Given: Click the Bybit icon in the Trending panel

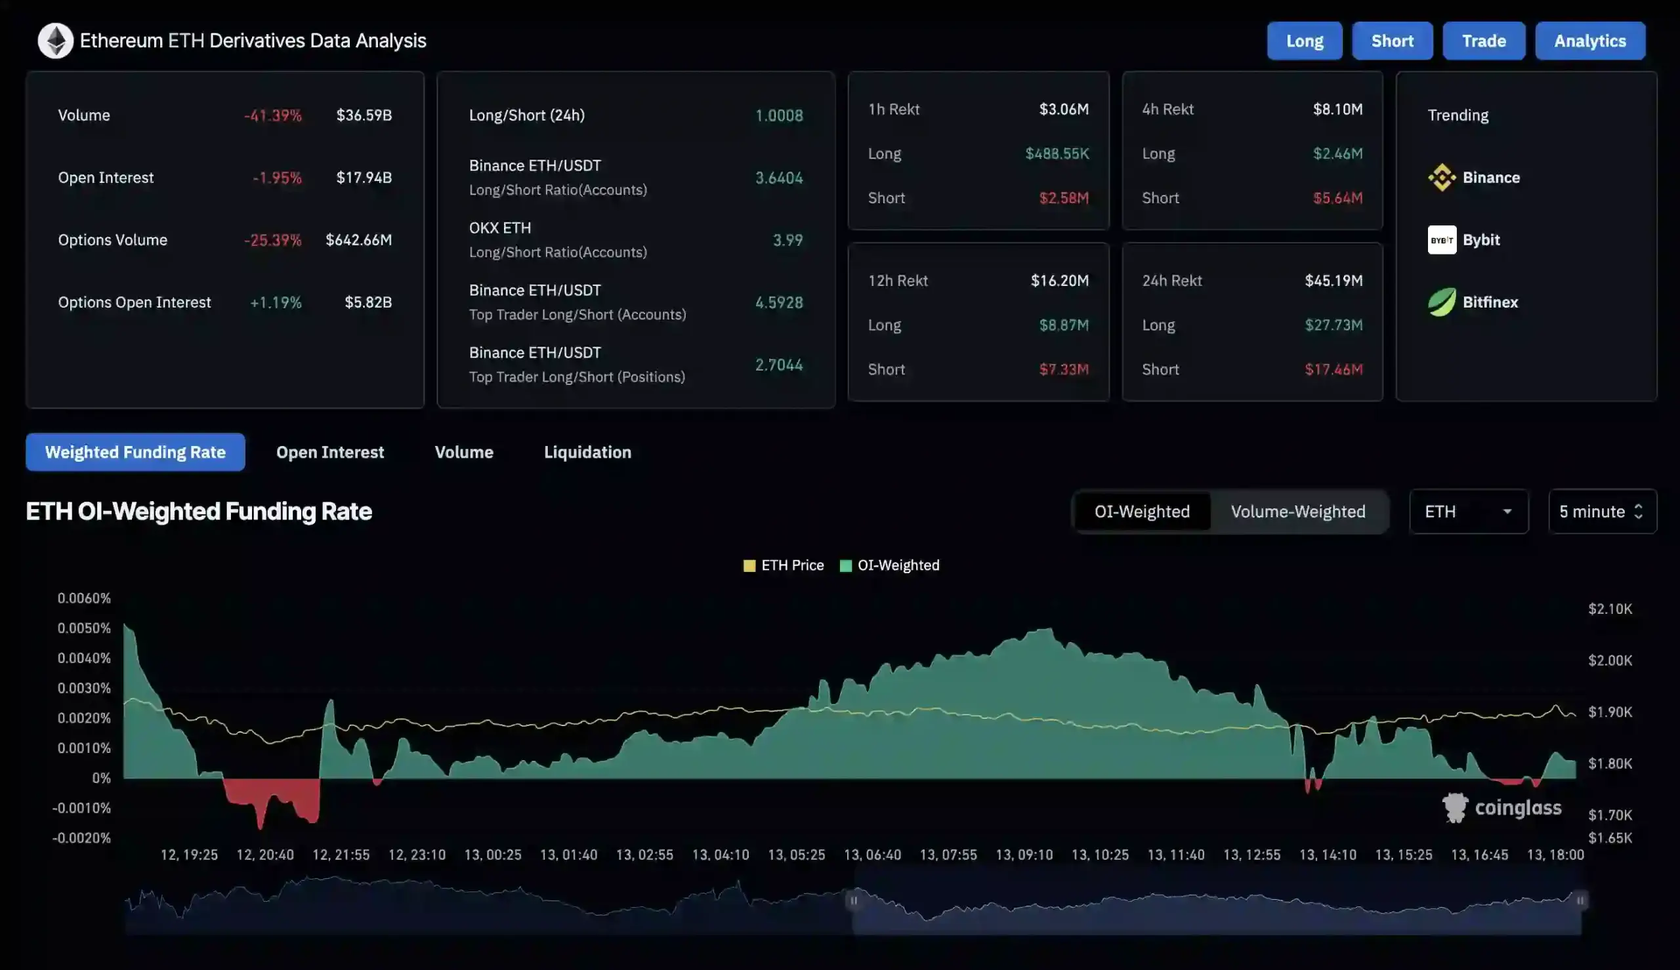Looking at the screenshot, I should (1442, 239).
